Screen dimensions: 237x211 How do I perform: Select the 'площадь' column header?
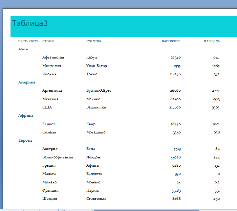tap(212, 41)
